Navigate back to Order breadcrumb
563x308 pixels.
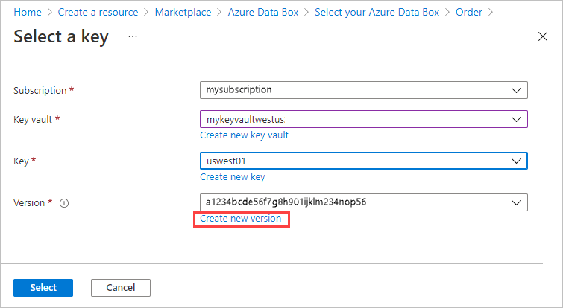click(468, 13)
